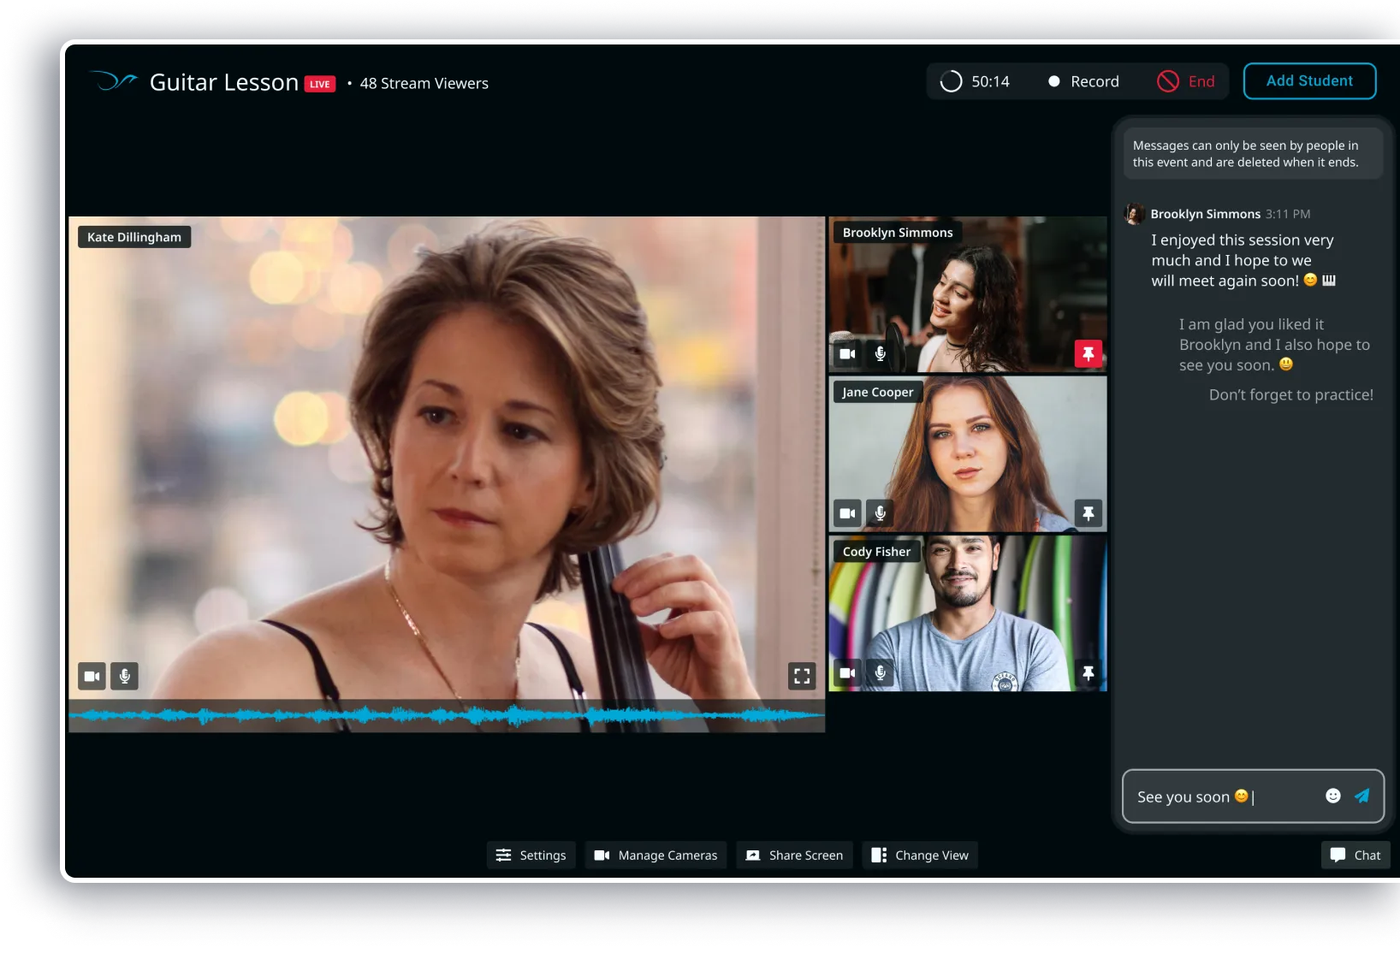Expand Kate Dillingham's video to fullscreen
This screenshot has width=1400, height=953.
coord(802,676)
